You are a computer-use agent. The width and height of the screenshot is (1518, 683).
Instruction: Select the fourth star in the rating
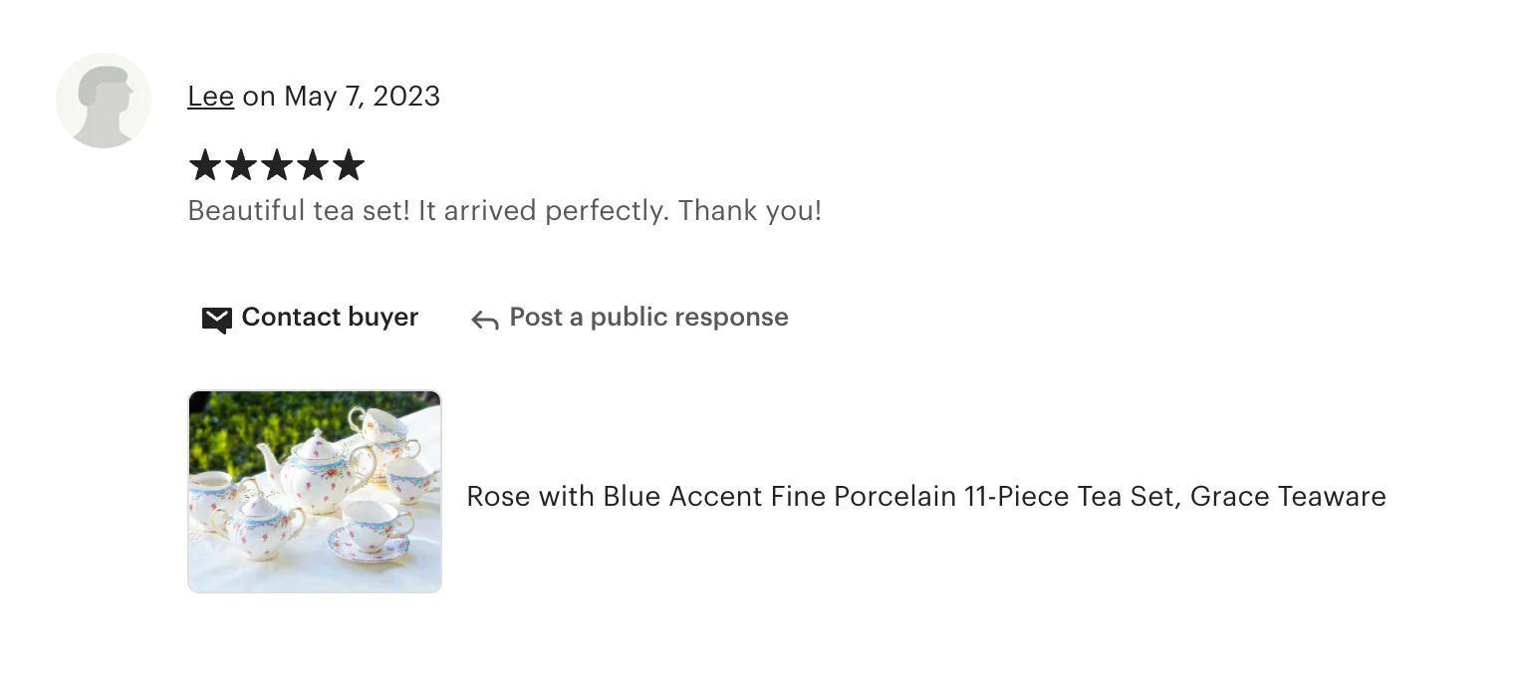coord(313,165)
